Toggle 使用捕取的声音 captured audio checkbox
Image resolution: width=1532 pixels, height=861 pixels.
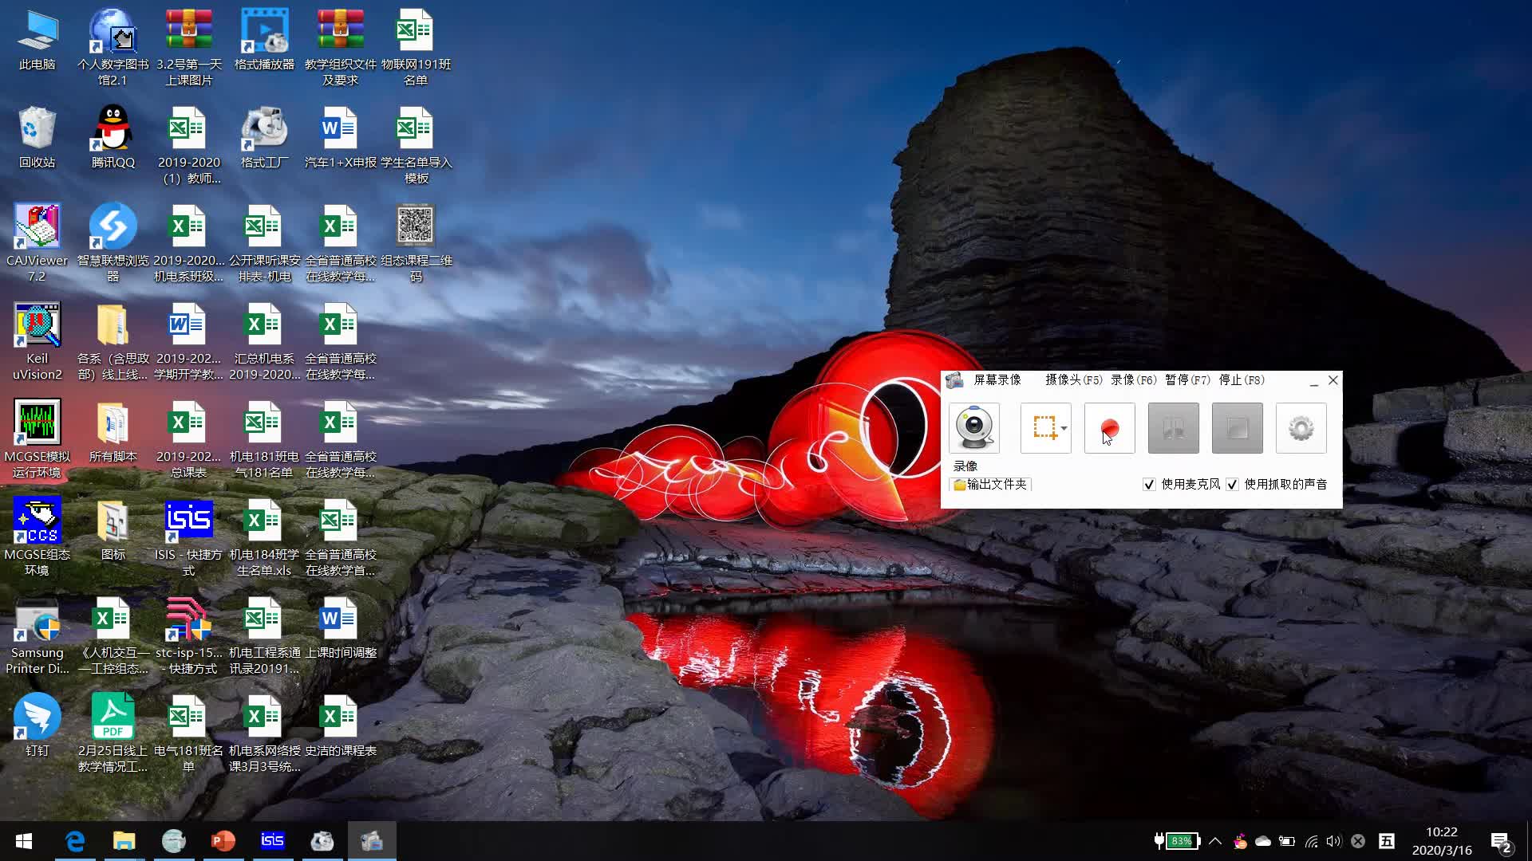[1232, 484]
